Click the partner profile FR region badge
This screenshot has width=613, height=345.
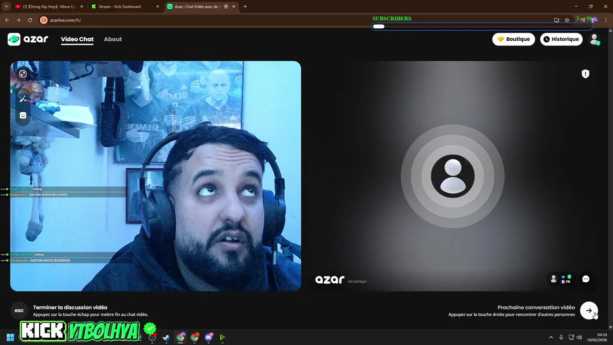click(x=561, y=279)
